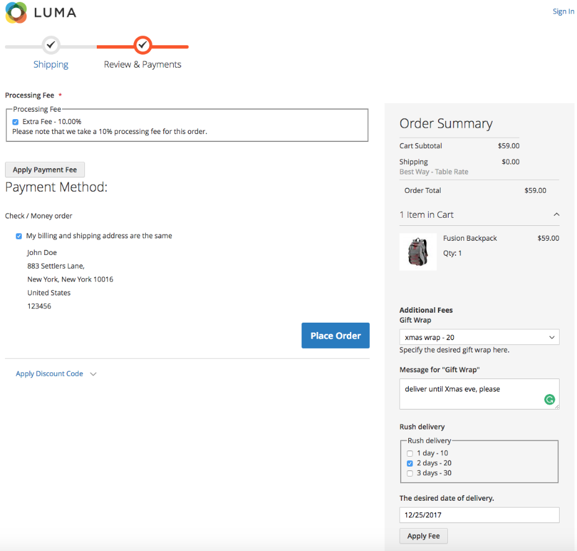Click the Fusion Backpack product thumbnail

418,252
